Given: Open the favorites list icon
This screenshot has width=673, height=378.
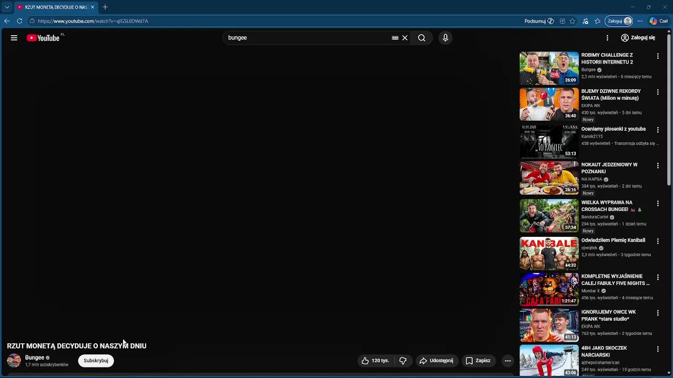Looking at the screenshot, I should [x=598, y=21].
